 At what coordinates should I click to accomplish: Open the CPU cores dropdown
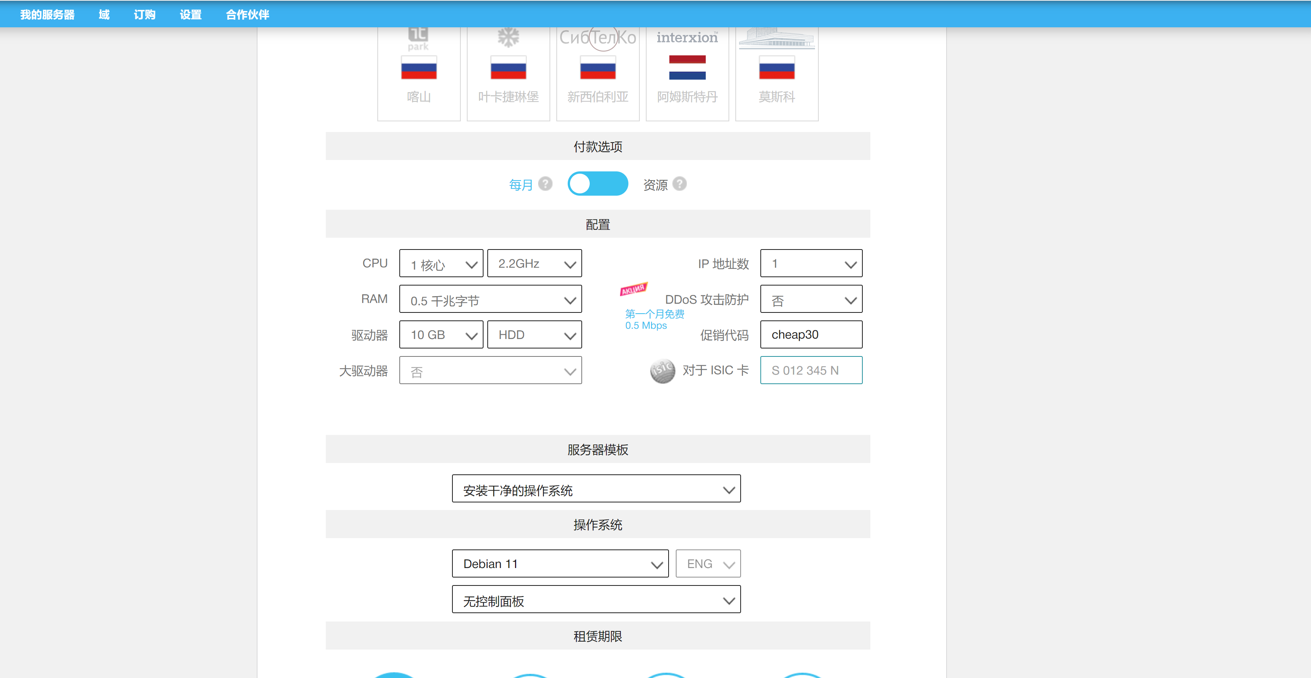tap(441, 264)
